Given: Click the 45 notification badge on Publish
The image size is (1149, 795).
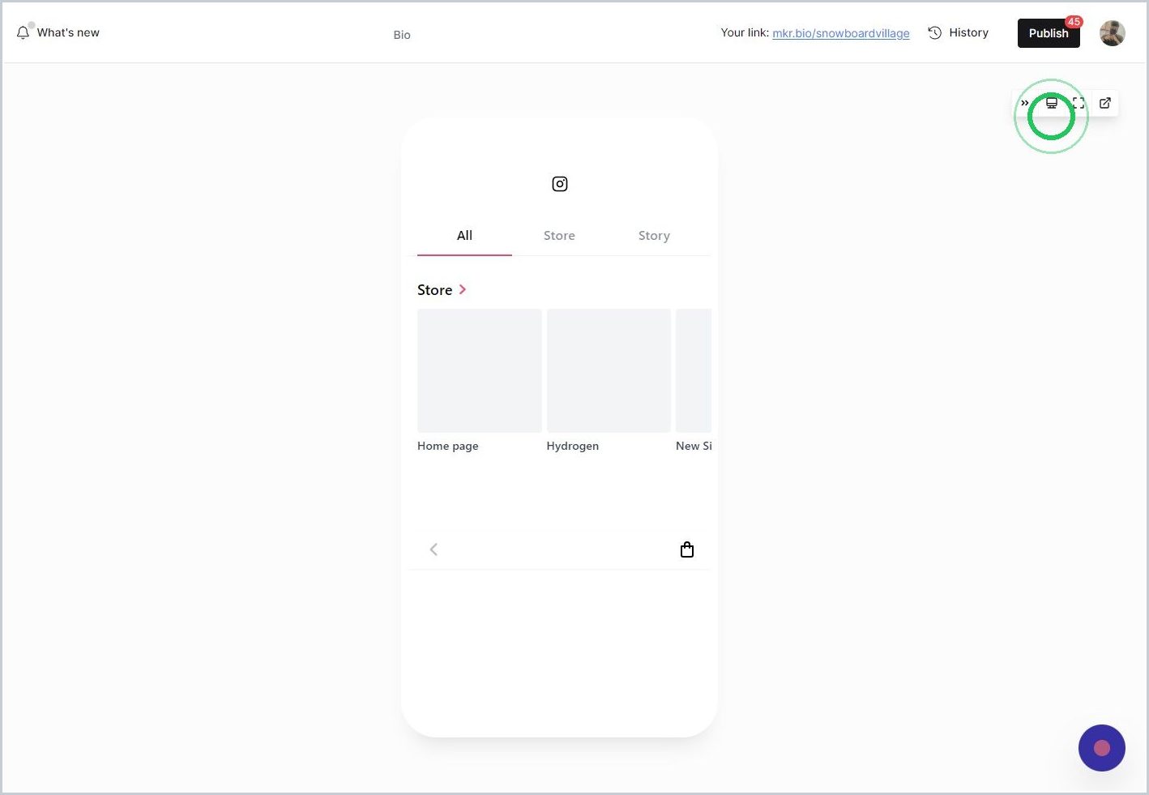Looking at the screenshot, I should (1074, 22).
